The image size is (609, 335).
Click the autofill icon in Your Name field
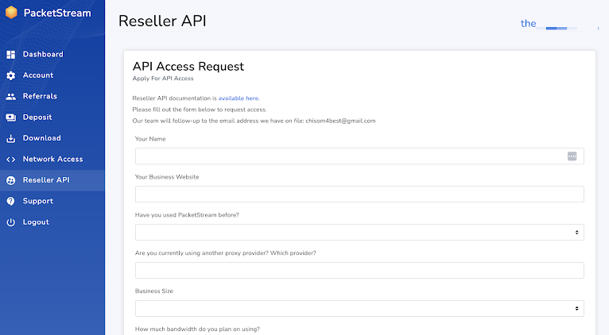pos(572,156)
